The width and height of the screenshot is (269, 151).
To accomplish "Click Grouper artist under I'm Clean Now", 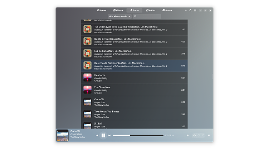I will pos(98,93).
